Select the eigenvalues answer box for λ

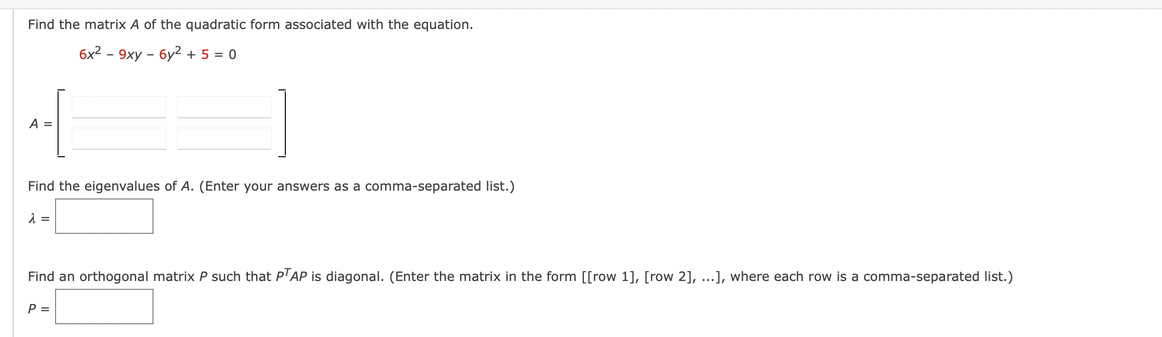click(x=104, y=216)
